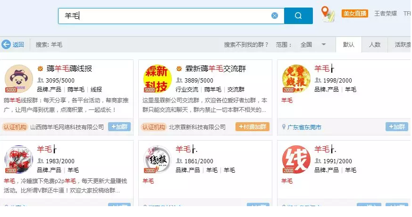The image size is (412, 217).
Task: Open the 免费线报 gold avatar
Action: [x=296, y=79]
